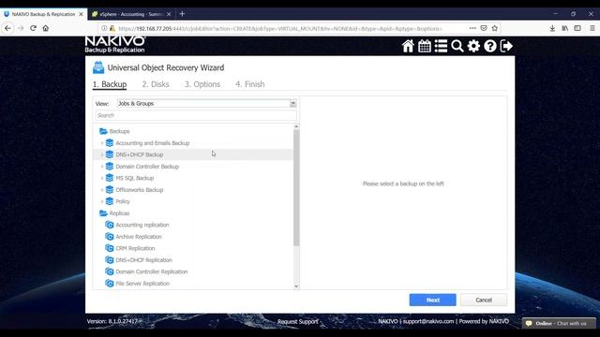600x337 pixels.
Task: Click the CRM Replication icon
Action: (x=110, y=248)
